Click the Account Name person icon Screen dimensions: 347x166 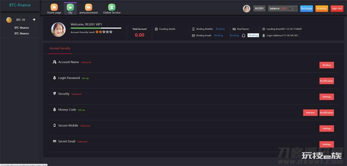coord(54,62)
